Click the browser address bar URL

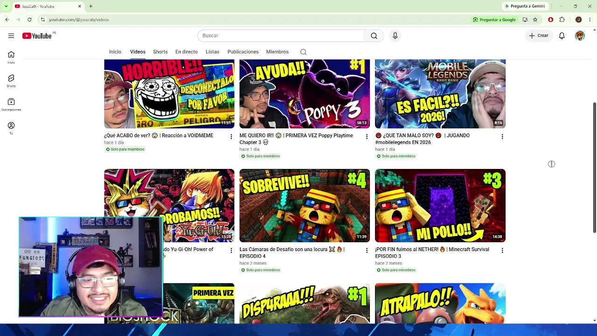coord(79,20)
